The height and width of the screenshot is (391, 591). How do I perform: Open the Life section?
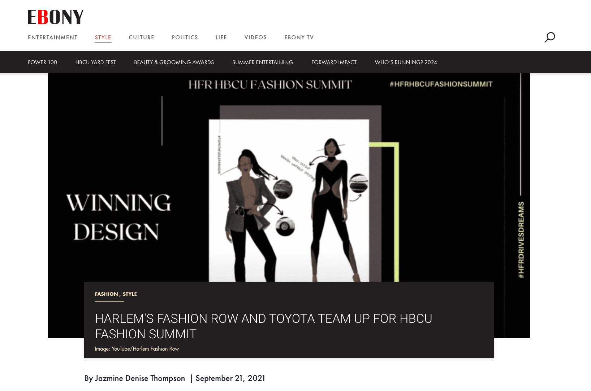coord(221,38)
